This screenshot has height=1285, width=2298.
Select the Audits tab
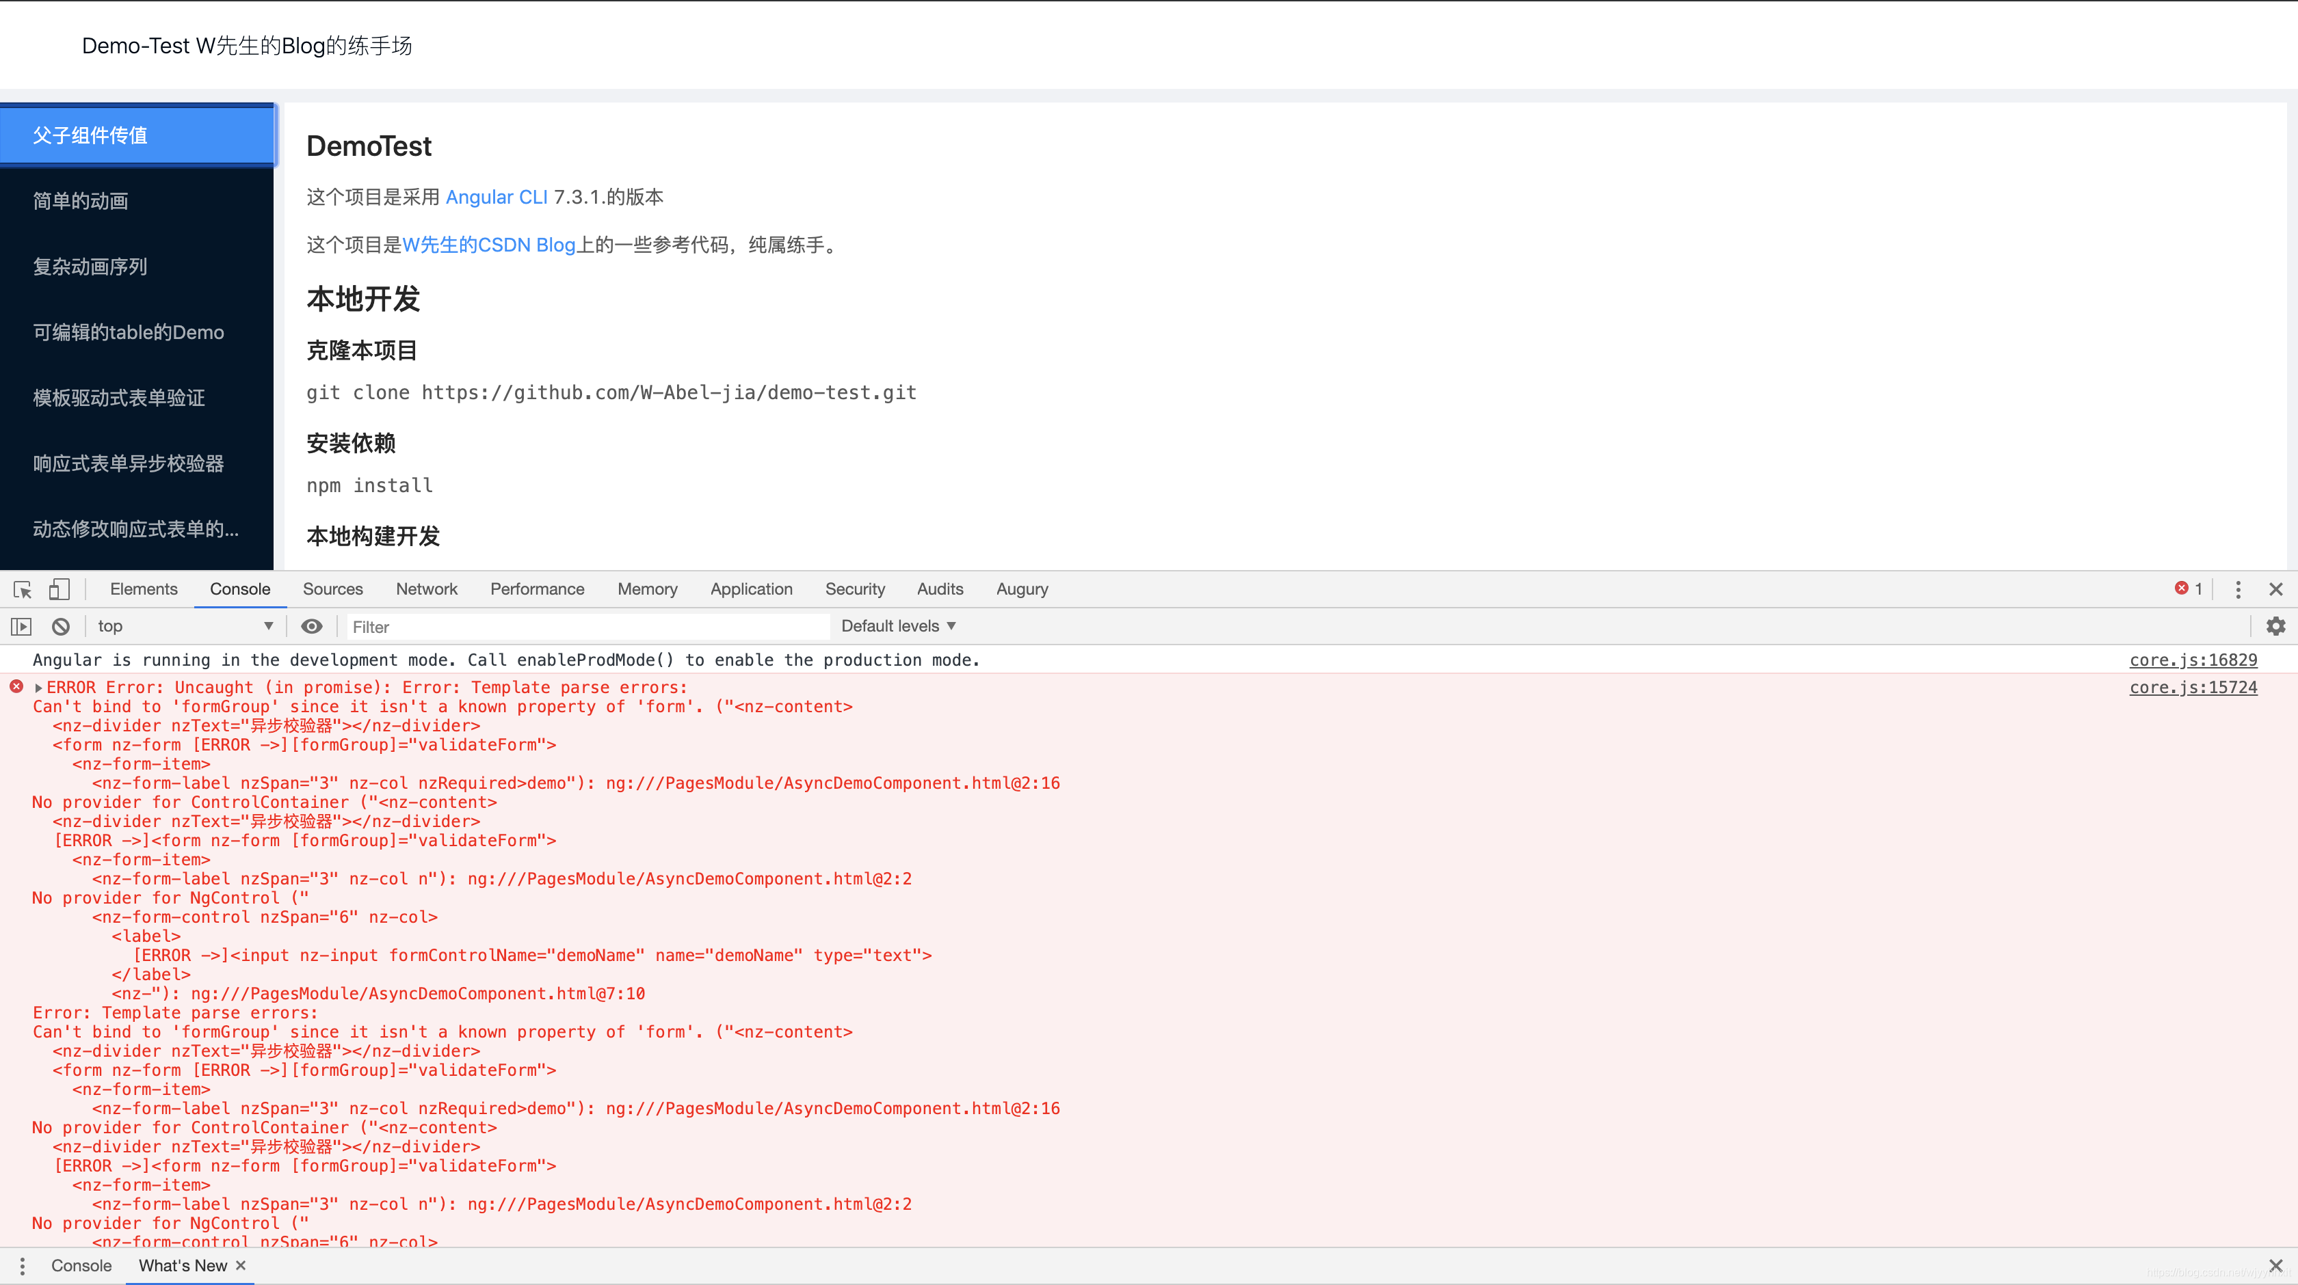939,588
